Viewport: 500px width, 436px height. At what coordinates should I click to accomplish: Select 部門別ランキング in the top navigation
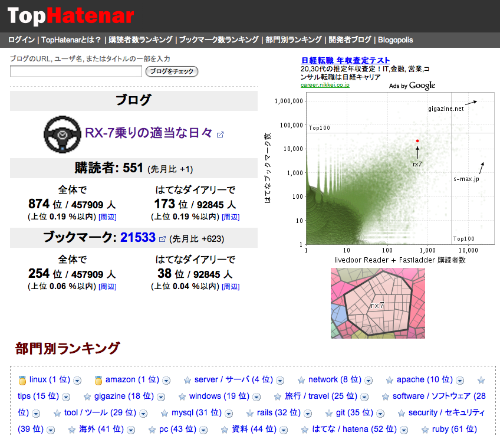(293, 40)
